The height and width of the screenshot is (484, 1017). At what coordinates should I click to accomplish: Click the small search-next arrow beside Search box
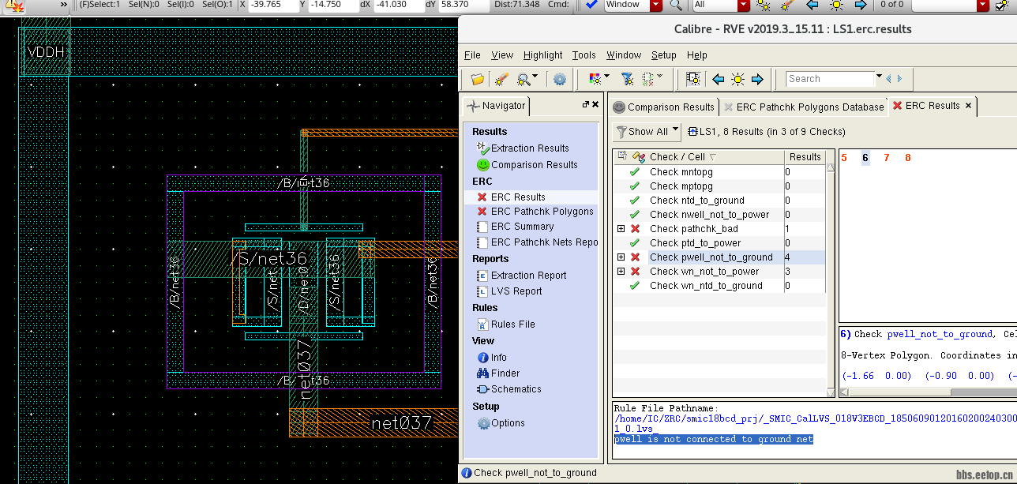coord(899,79)
